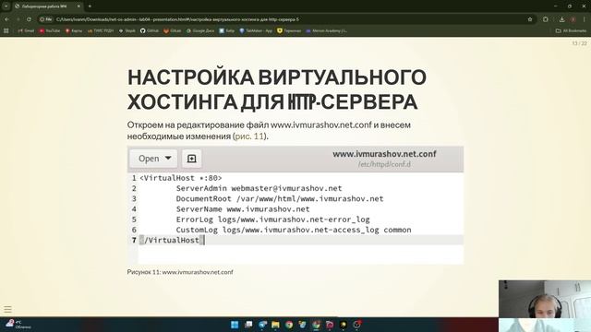Screen dimensions: 591x332
Task: Open the weather widget on the taskbar
Action: (18, 325)
